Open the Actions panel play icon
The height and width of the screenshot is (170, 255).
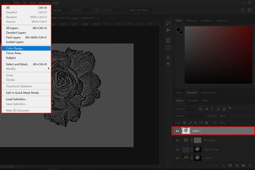coord(168,30)
